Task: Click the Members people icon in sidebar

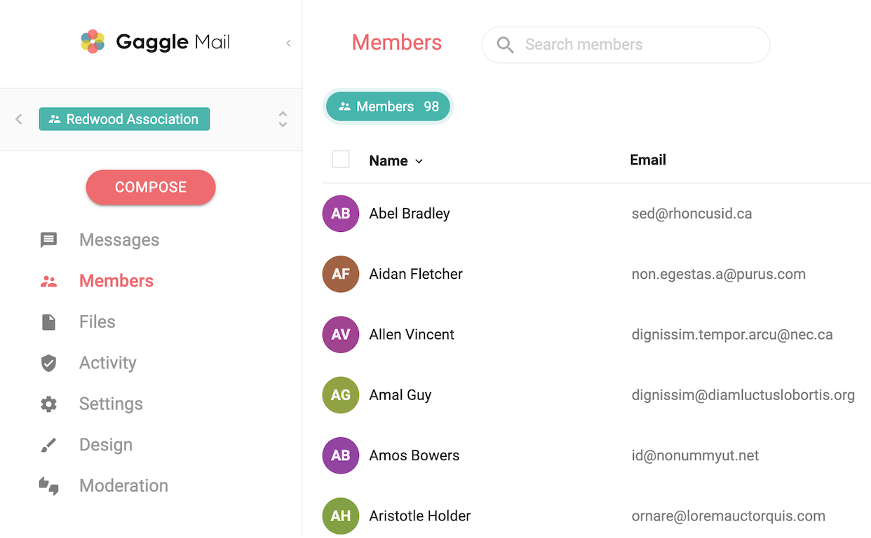Action: tap(48, 282)
